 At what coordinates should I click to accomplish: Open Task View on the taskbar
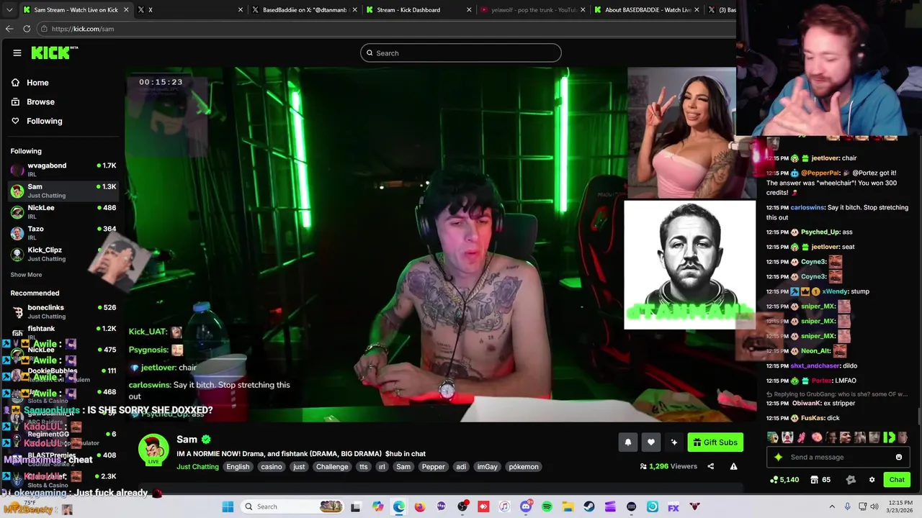[355, 506]
